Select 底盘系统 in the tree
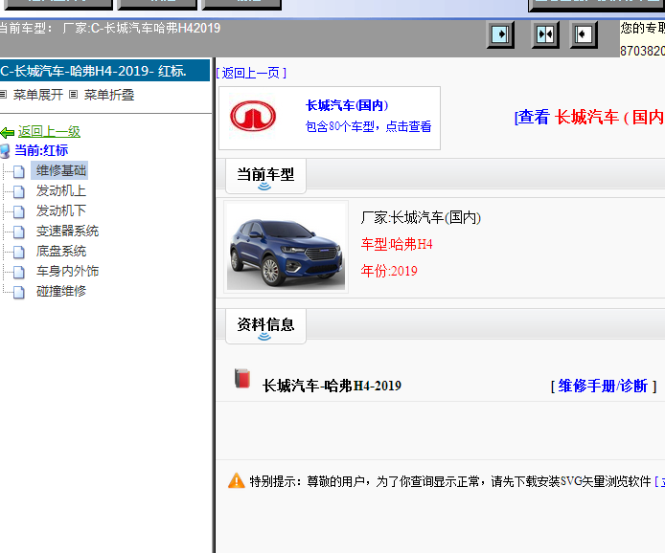 pyautogui.click(x=60, y=251)
